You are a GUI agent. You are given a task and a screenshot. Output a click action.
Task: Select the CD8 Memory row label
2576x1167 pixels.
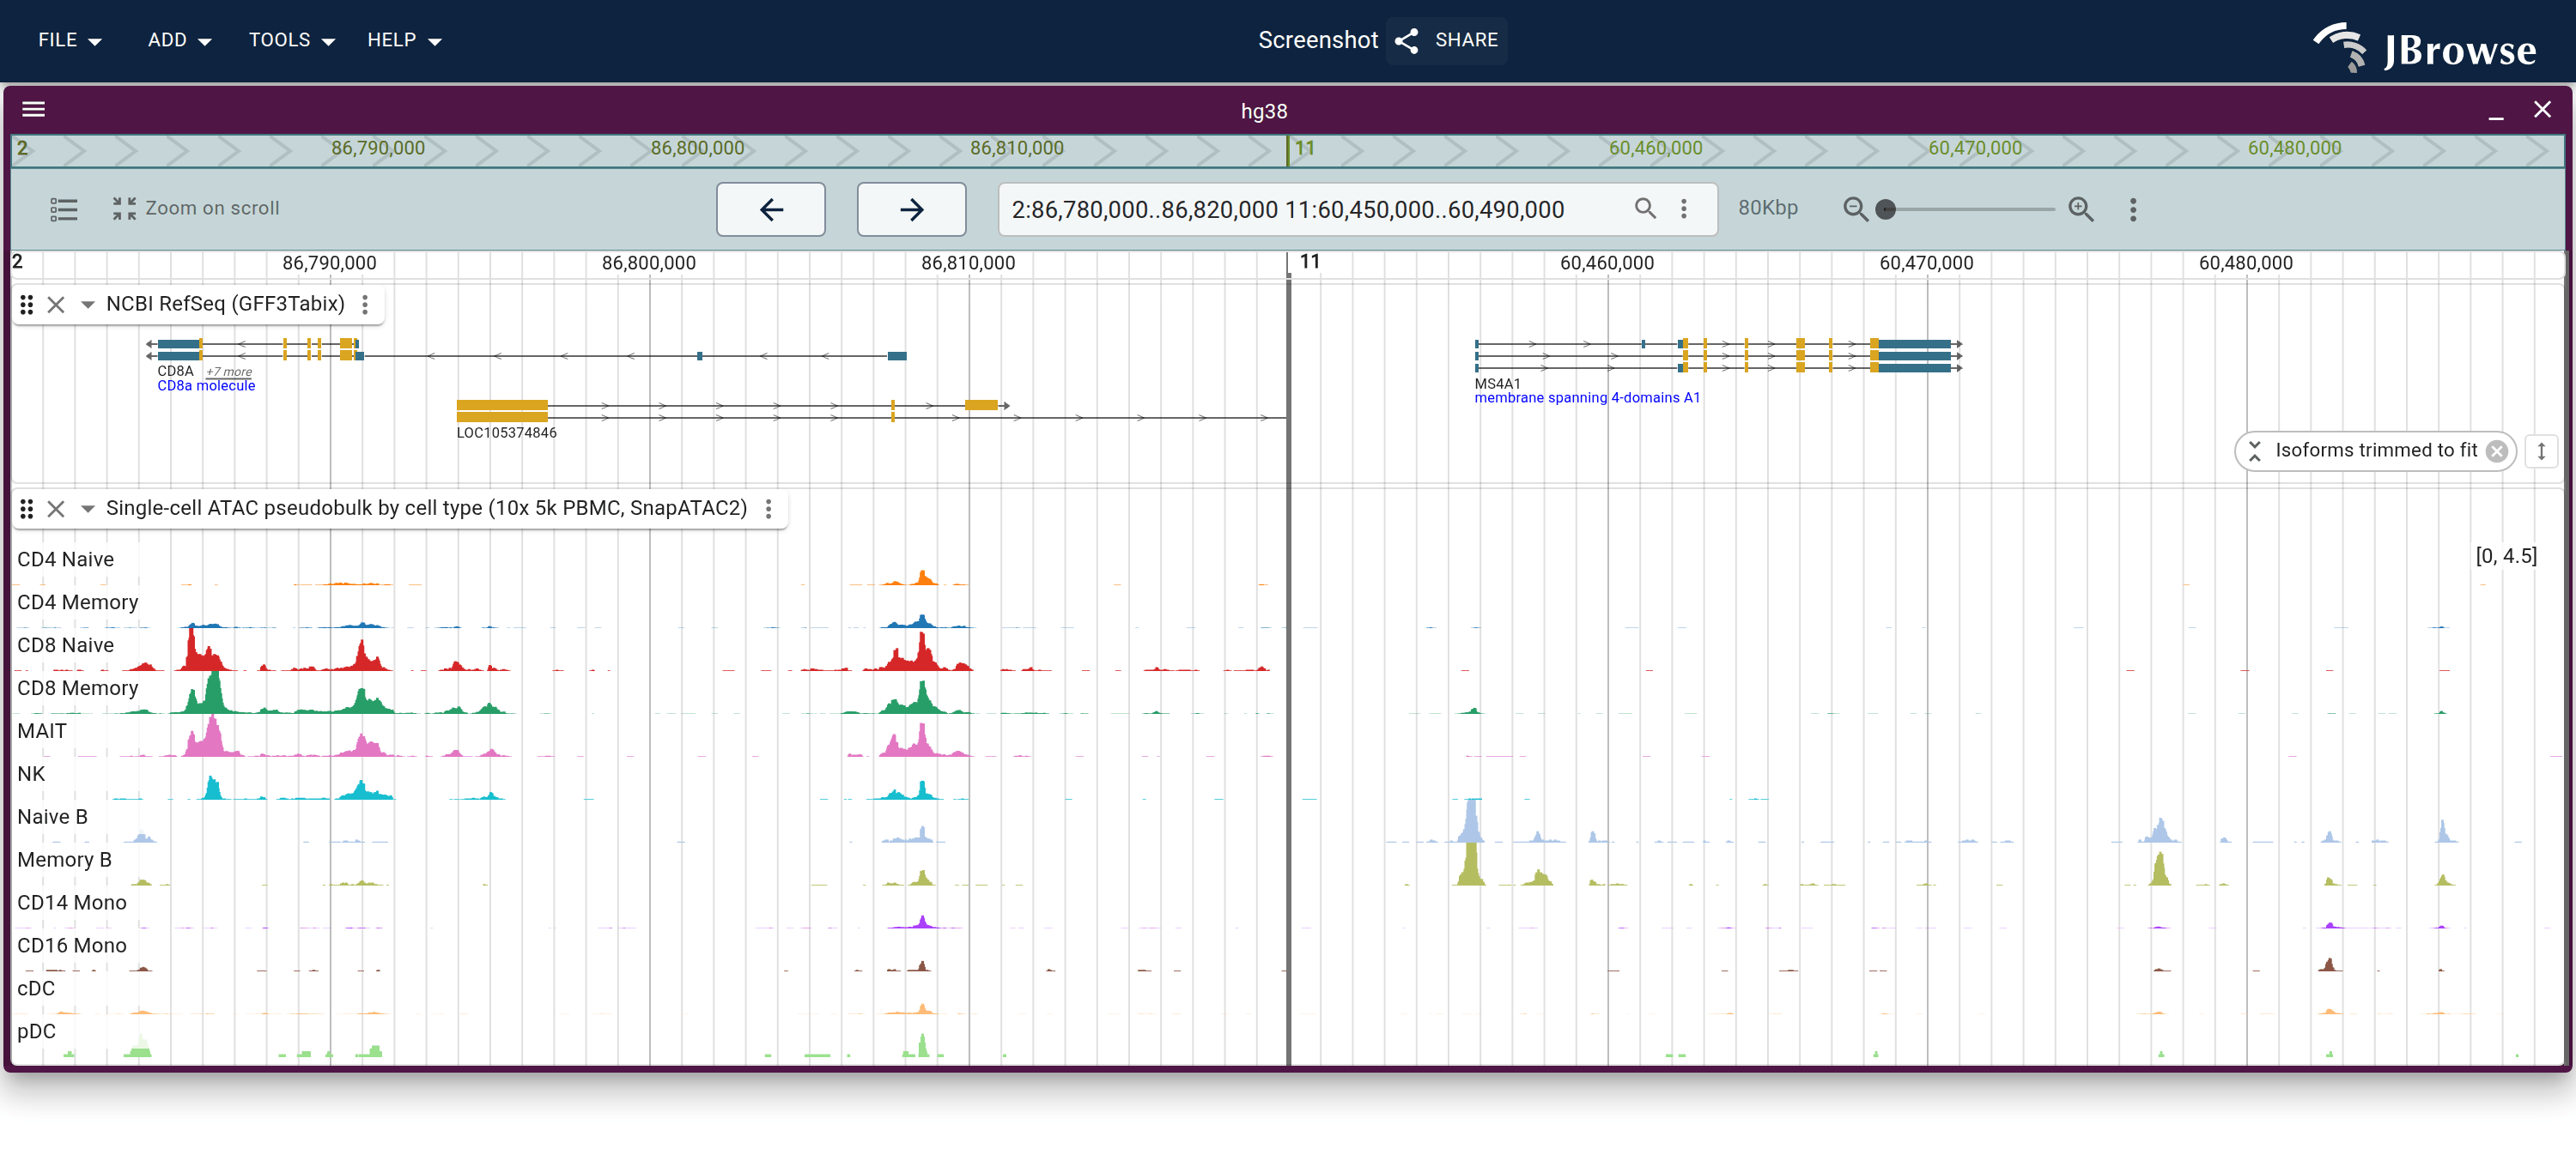(x=77, y=688)
